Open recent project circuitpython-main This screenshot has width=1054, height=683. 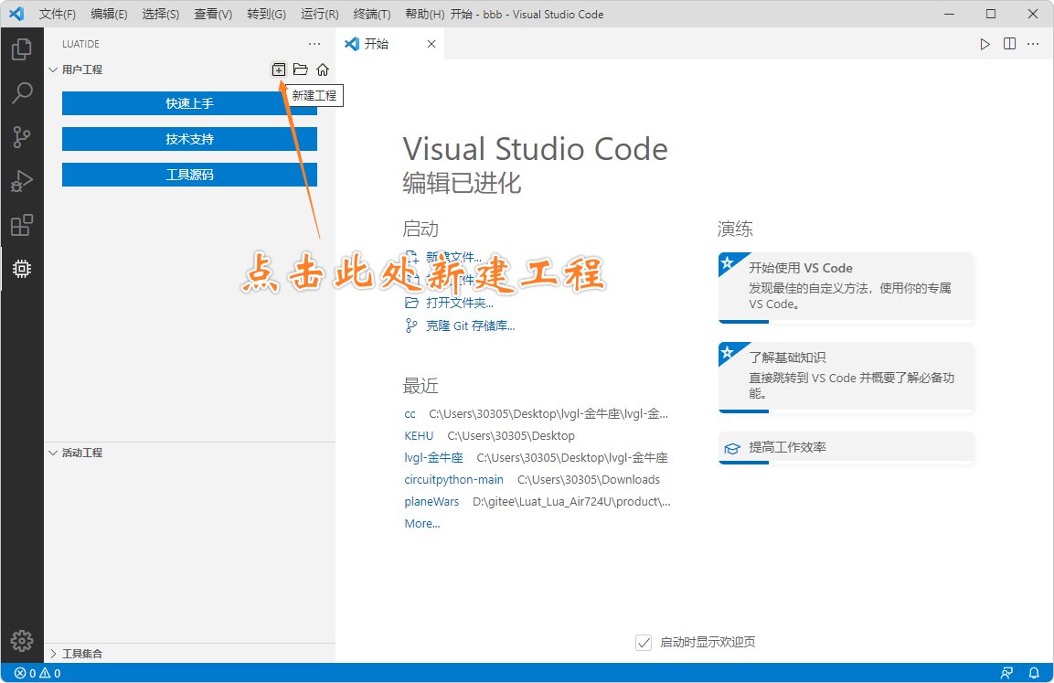453,479
